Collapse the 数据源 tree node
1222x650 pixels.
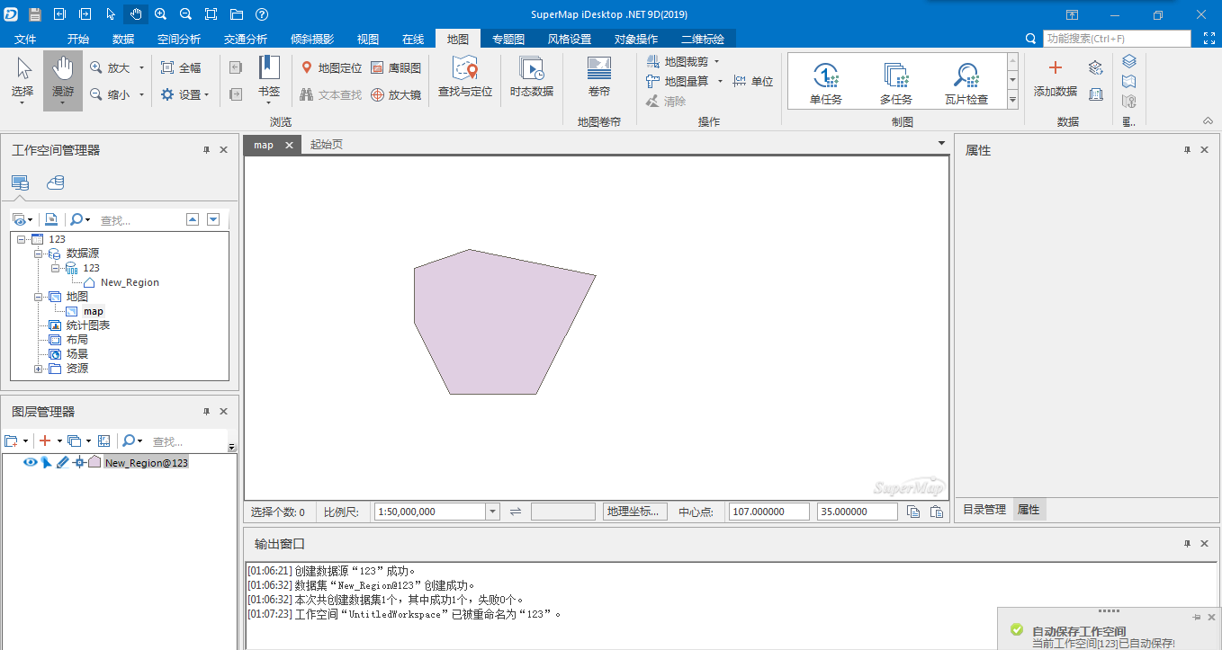[x=39, y=254]
